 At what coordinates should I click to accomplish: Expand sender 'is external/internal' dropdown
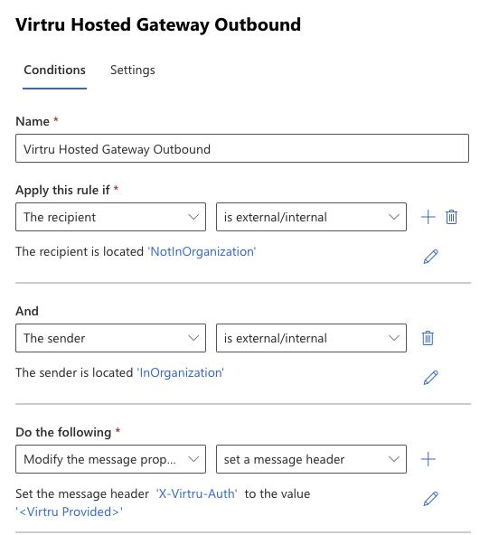[311, 338]
